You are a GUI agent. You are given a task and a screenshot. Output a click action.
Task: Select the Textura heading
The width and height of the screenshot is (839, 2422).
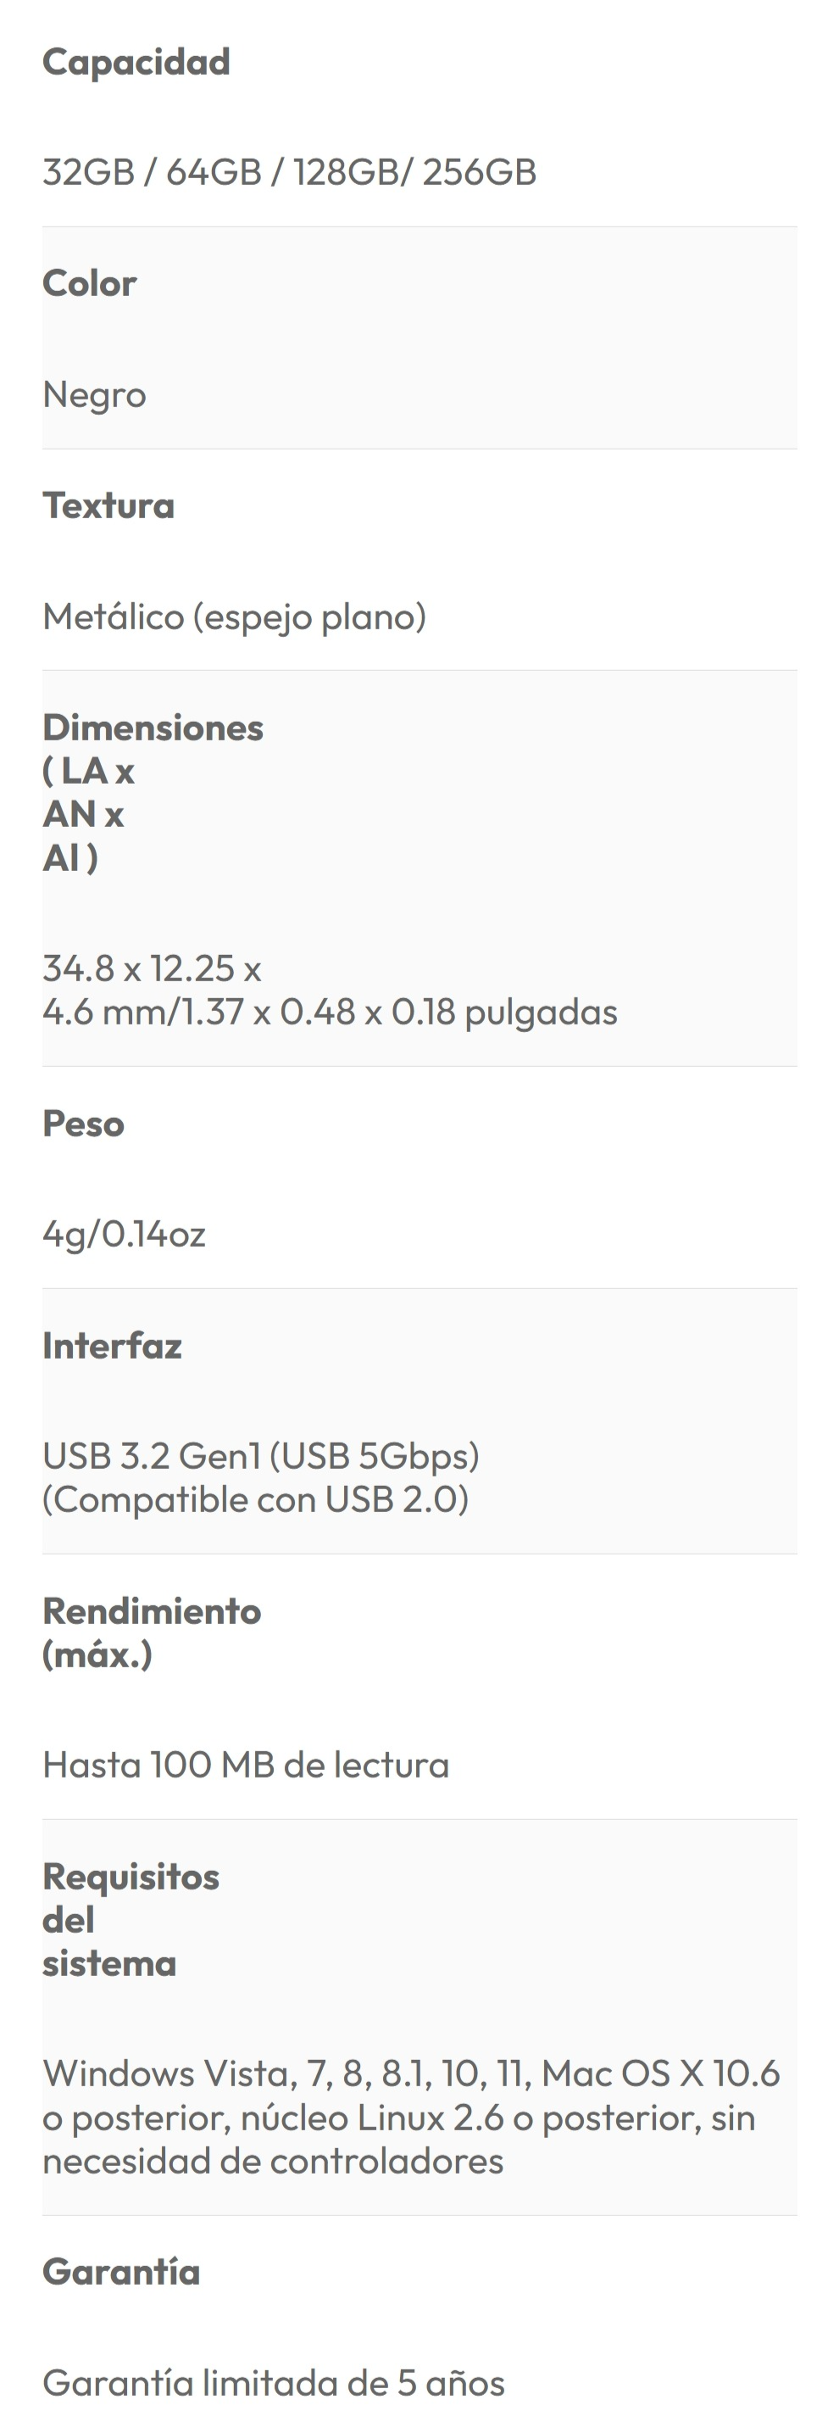coord(108,505)
